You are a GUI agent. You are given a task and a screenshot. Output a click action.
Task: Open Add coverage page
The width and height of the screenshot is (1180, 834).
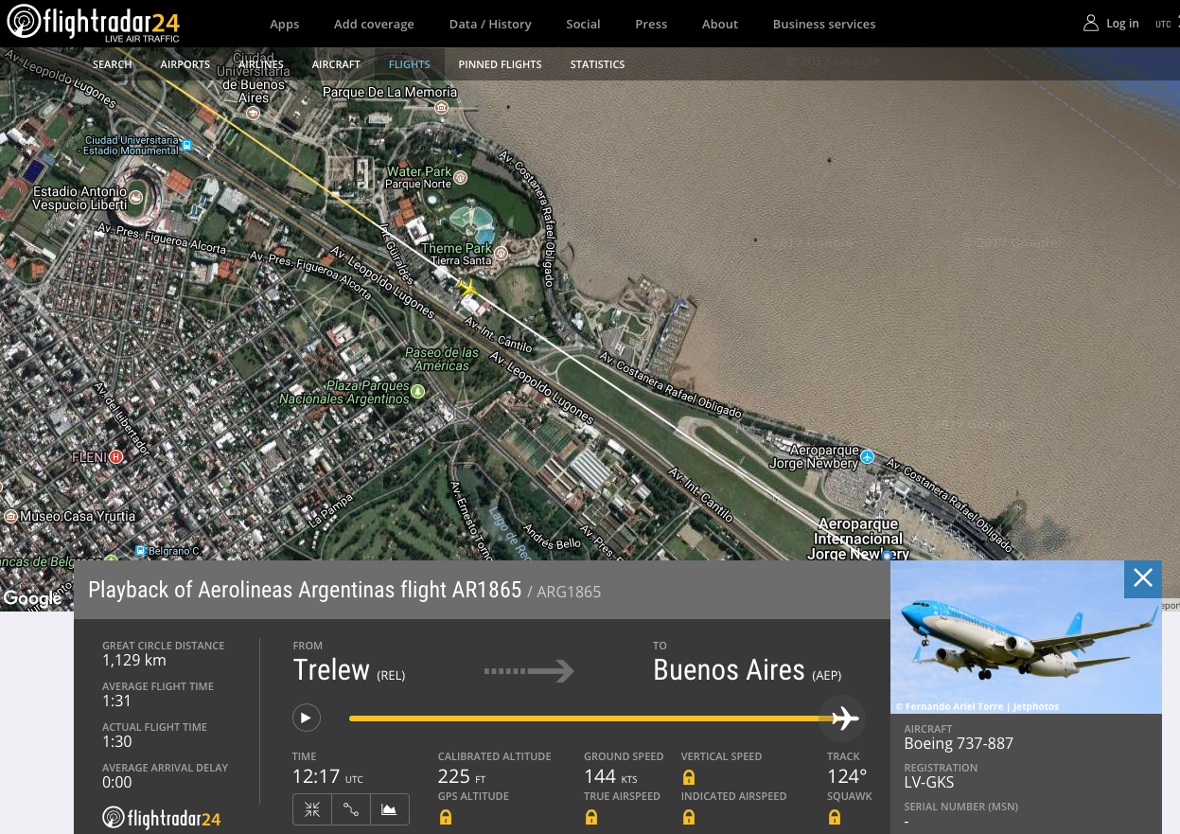374,24
